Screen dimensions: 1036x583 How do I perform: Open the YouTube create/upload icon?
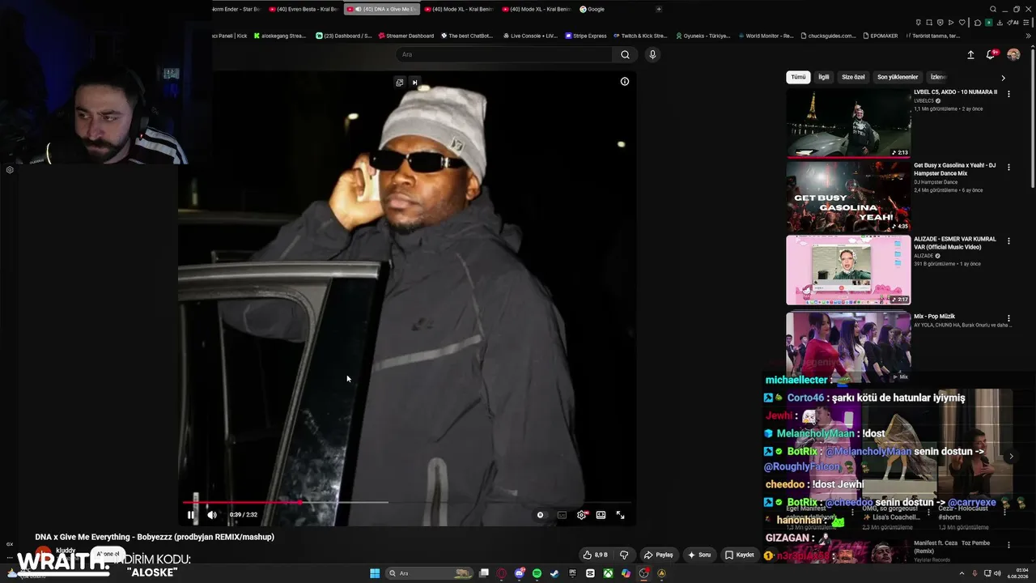[970, 55]
